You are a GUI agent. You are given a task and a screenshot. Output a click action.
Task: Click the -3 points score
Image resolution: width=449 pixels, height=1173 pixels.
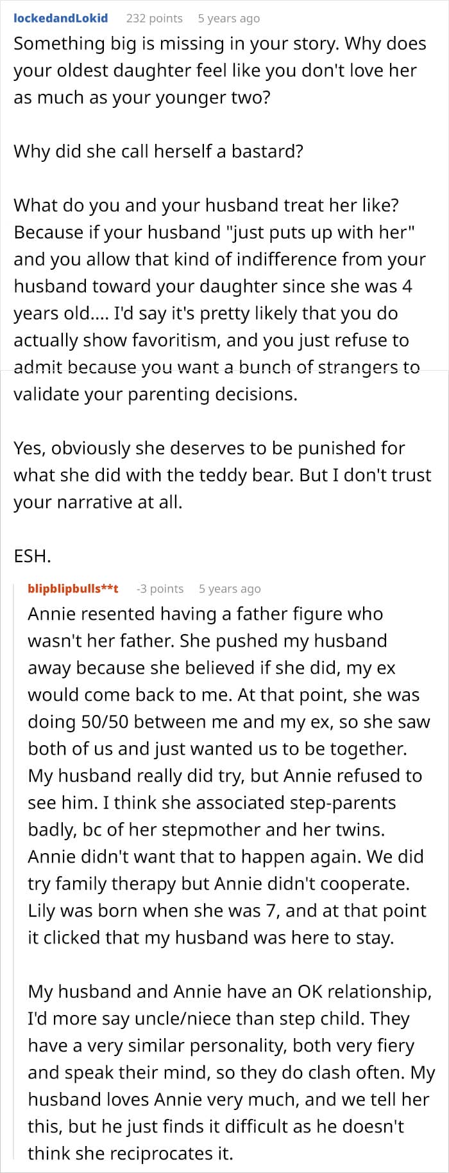coord(160,588)
